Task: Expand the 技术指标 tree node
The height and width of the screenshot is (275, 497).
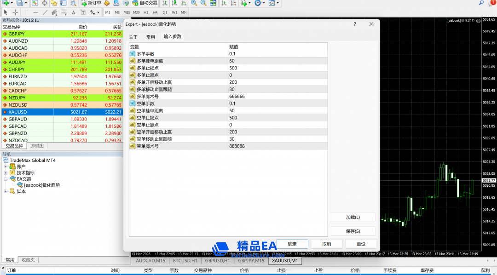Action: [x=6, y=173]
